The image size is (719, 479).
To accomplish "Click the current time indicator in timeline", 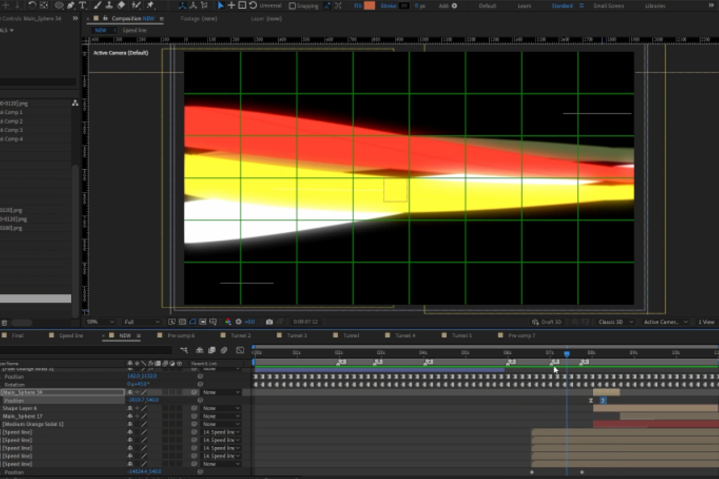I will [567, 354].
